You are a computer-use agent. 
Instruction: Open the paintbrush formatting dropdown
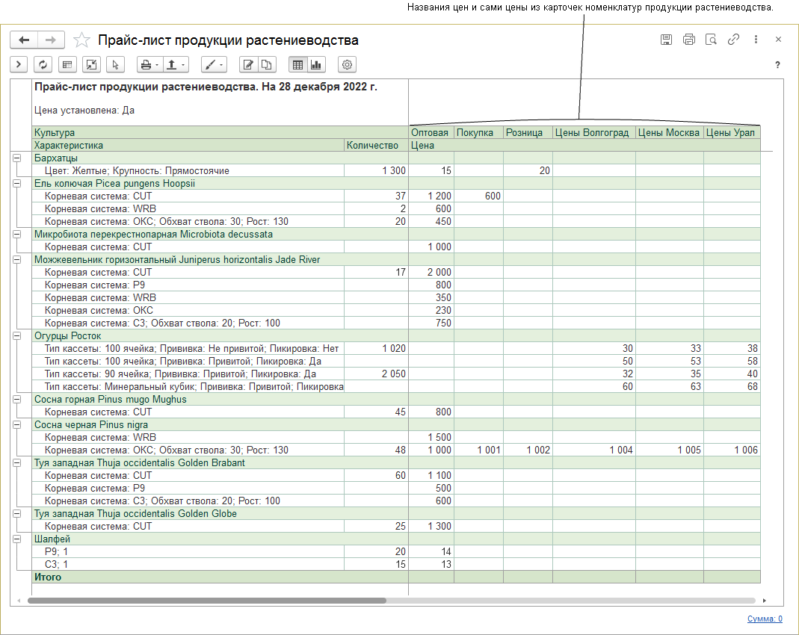[214, 64]
